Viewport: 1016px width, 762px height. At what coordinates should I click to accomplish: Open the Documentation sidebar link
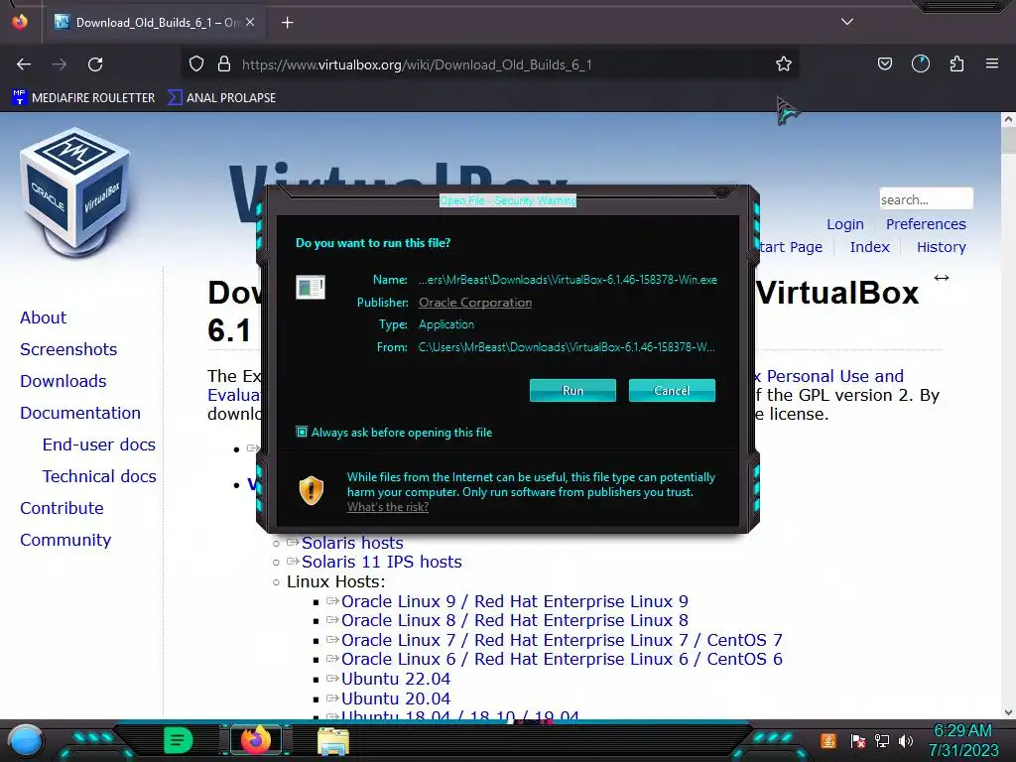point(80,413)
